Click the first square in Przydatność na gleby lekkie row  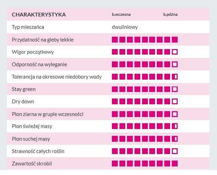pos(115,40)
